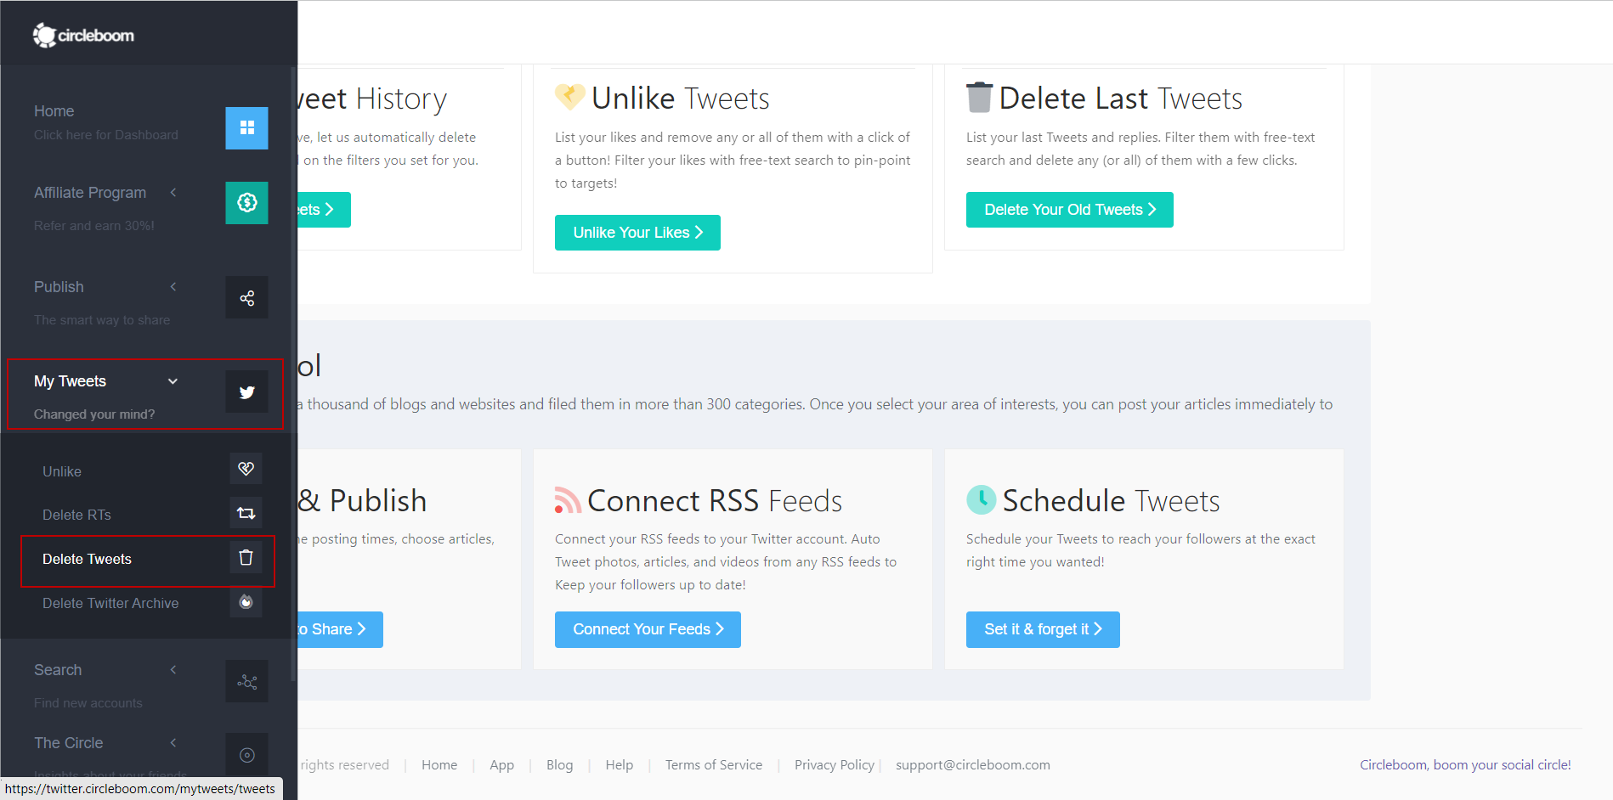Select Delete Twitter Archive menu entry
The image size is (1613, 800).
point(110,603)
